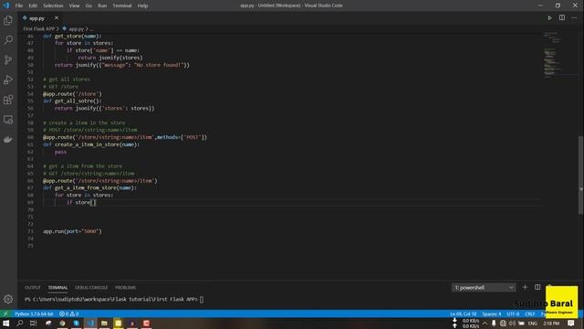The width and height of the screenshot is (584, 329).
Task: Click the taskbar clock showing 2:18 PM
Action: [x=551, y=323]
